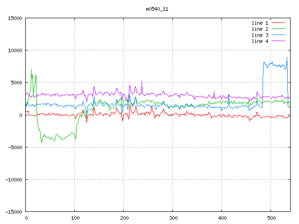Screen dimensions: 299x224
Task: Select the "line 3" legend label
Action: point(260,35)
